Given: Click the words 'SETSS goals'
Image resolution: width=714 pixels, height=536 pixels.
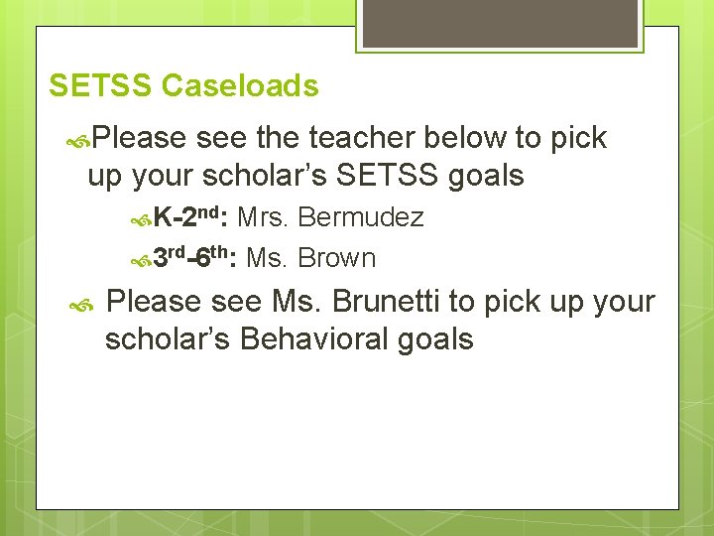Looking at the screenshot, I should pyautogui.click(x=429, y=175).
